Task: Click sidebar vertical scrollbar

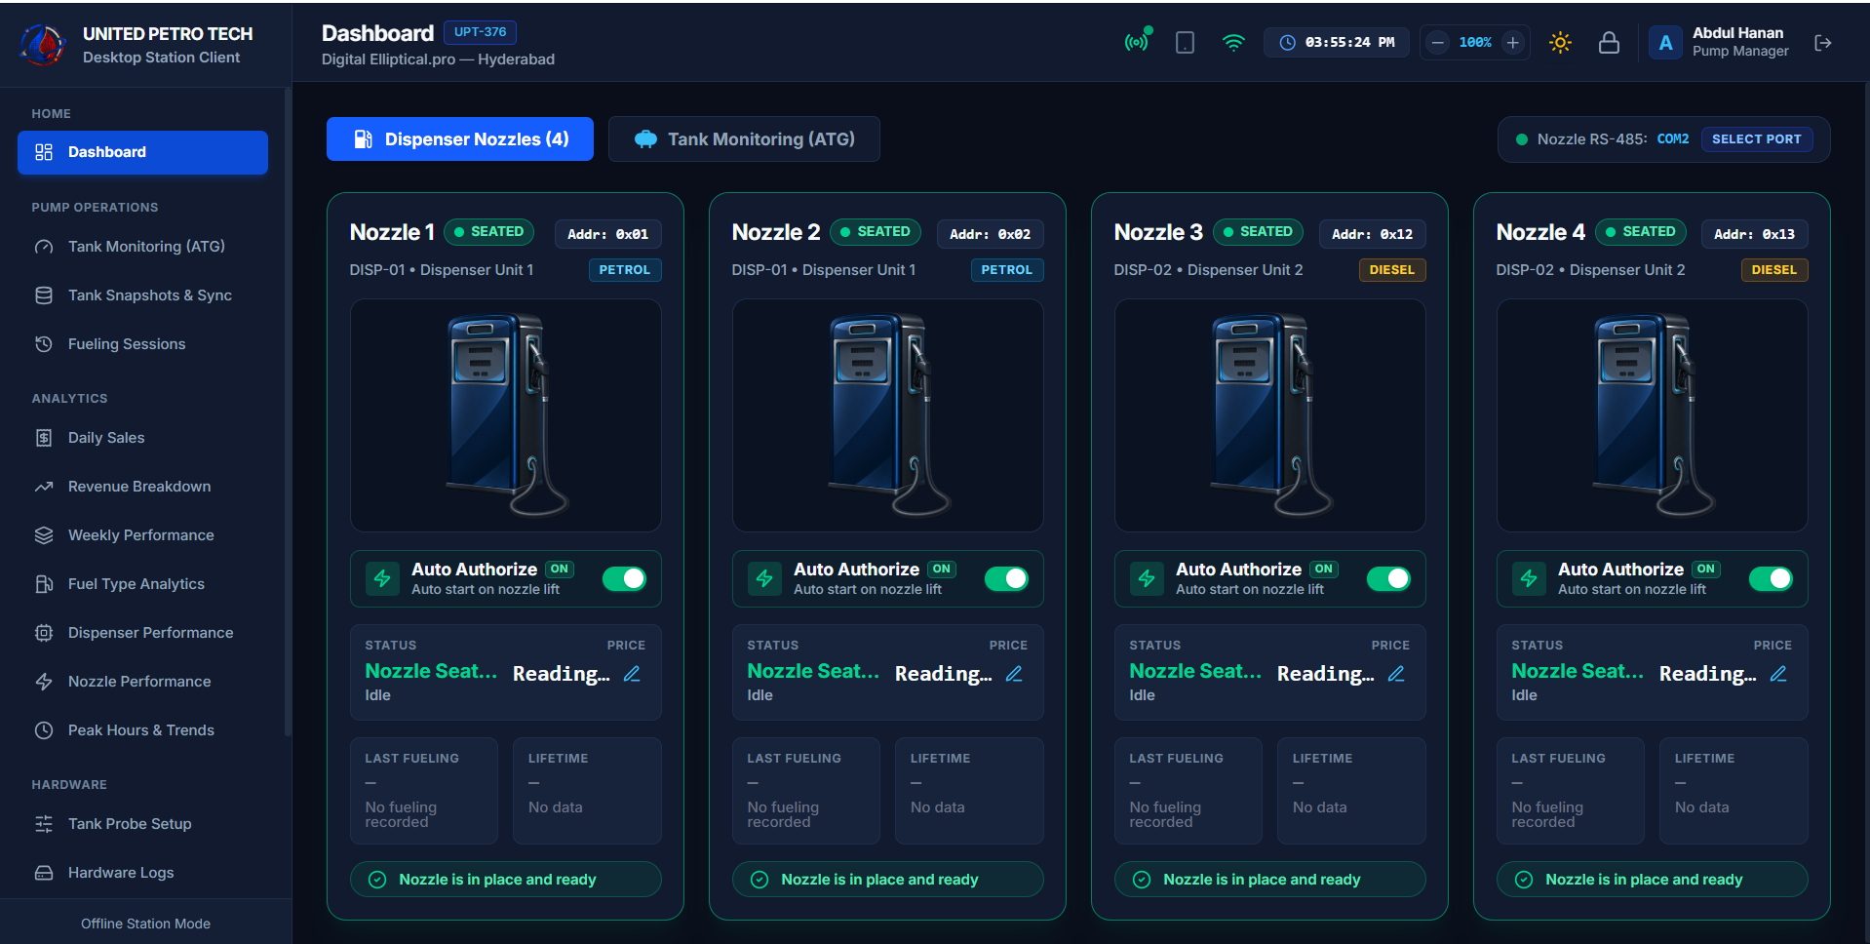Action: tap(288, 410)
